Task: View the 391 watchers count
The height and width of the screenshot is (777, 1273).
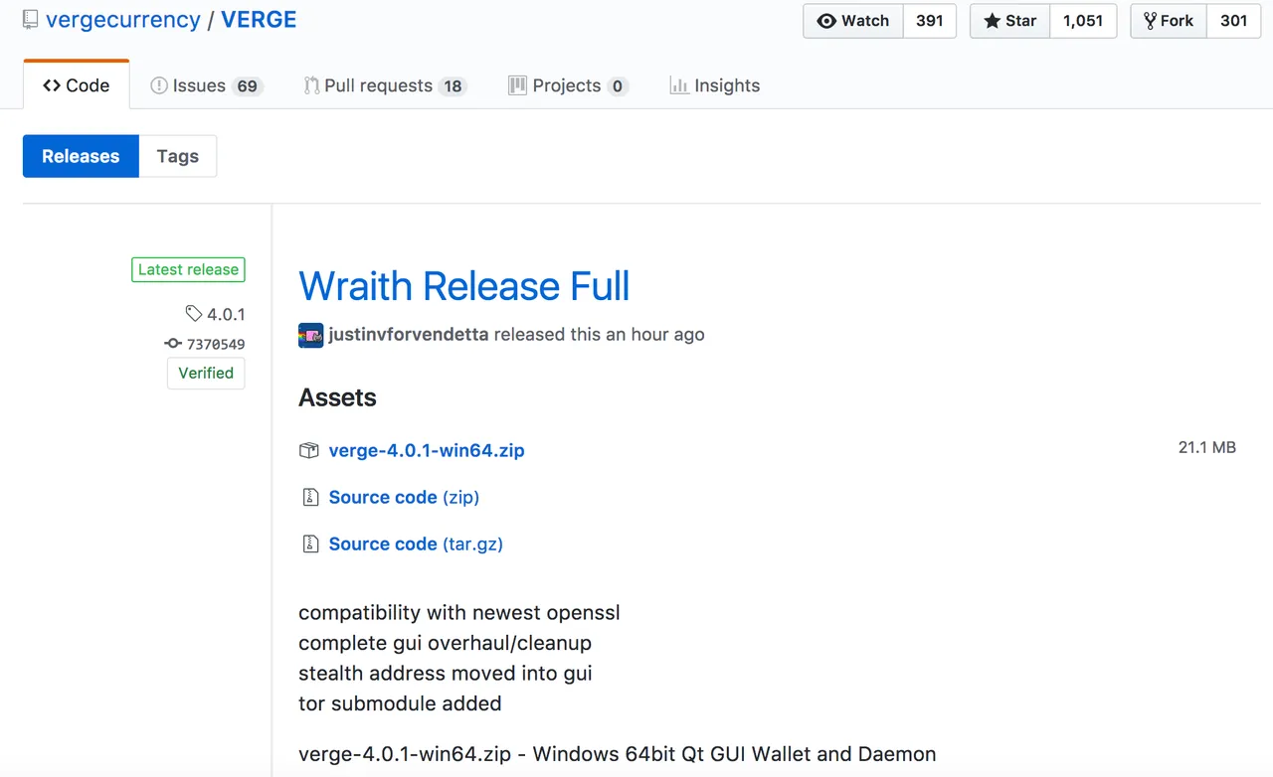Action: pos(930,21)
